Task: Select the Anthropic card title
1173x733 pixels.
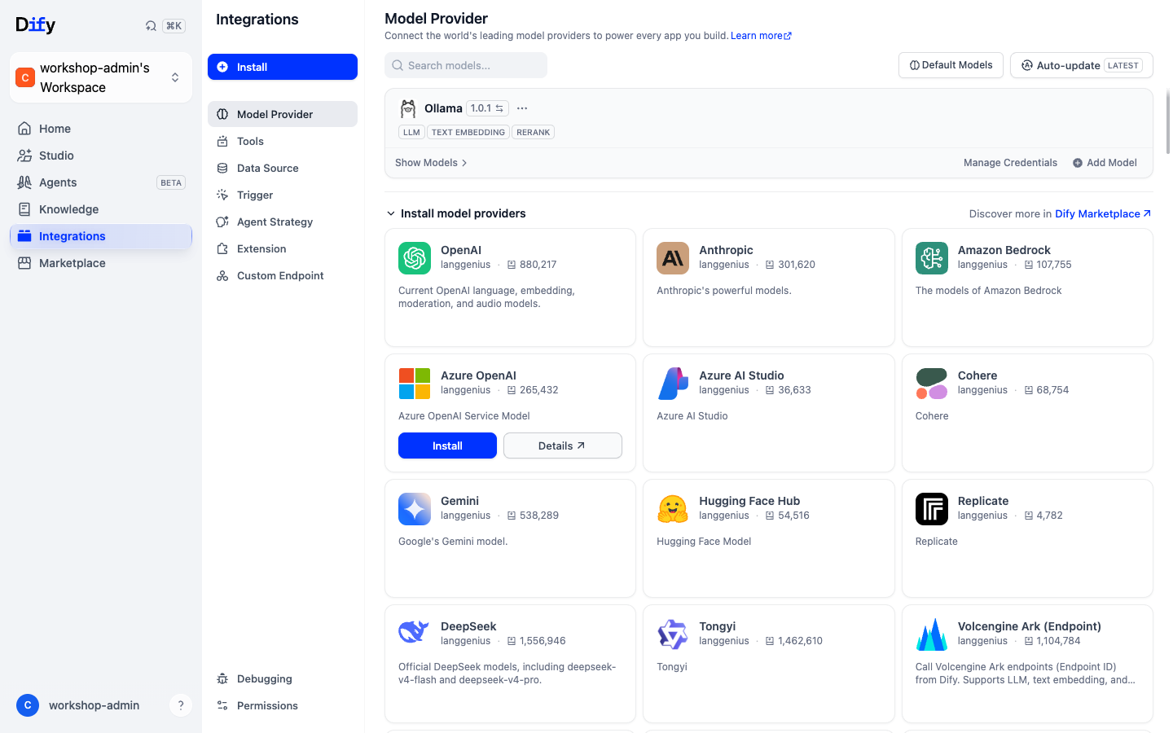Action: point(726,250)
